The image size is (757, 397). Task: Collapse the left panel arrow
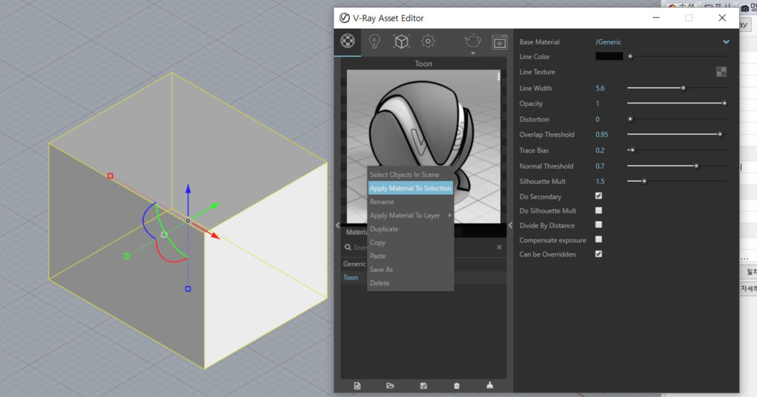click(338, 225)
